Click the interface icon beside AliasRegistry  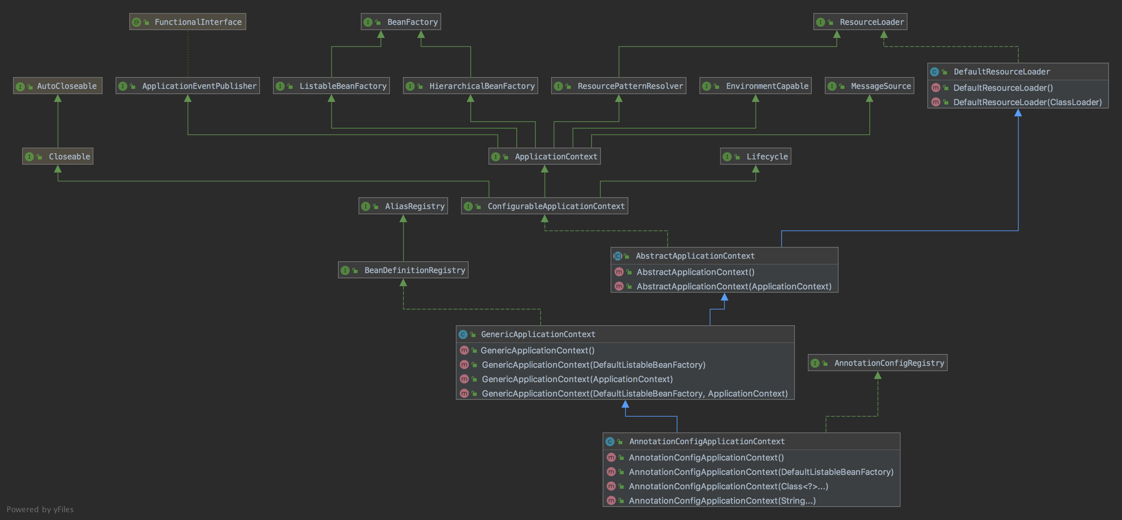(365, 206)
